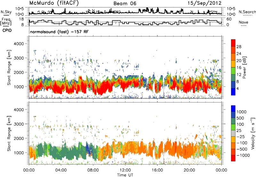Click '4000' on power panel range axis
This screenshot has width=256, height=177.
19,44
